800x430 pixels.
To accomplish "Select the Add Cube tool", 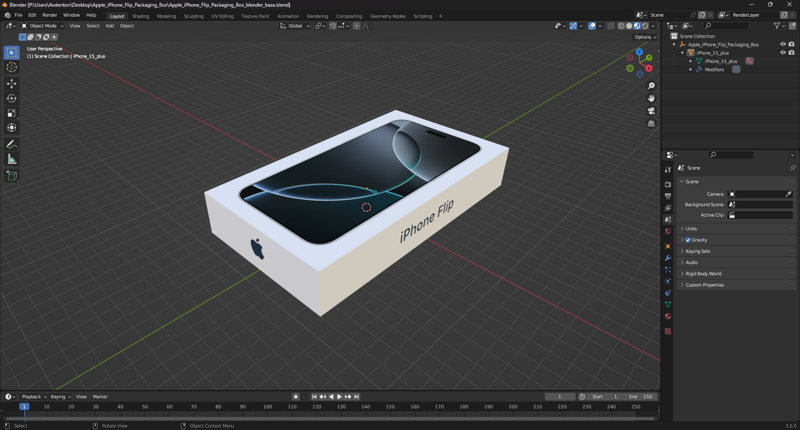I will (x=12, y=176).
